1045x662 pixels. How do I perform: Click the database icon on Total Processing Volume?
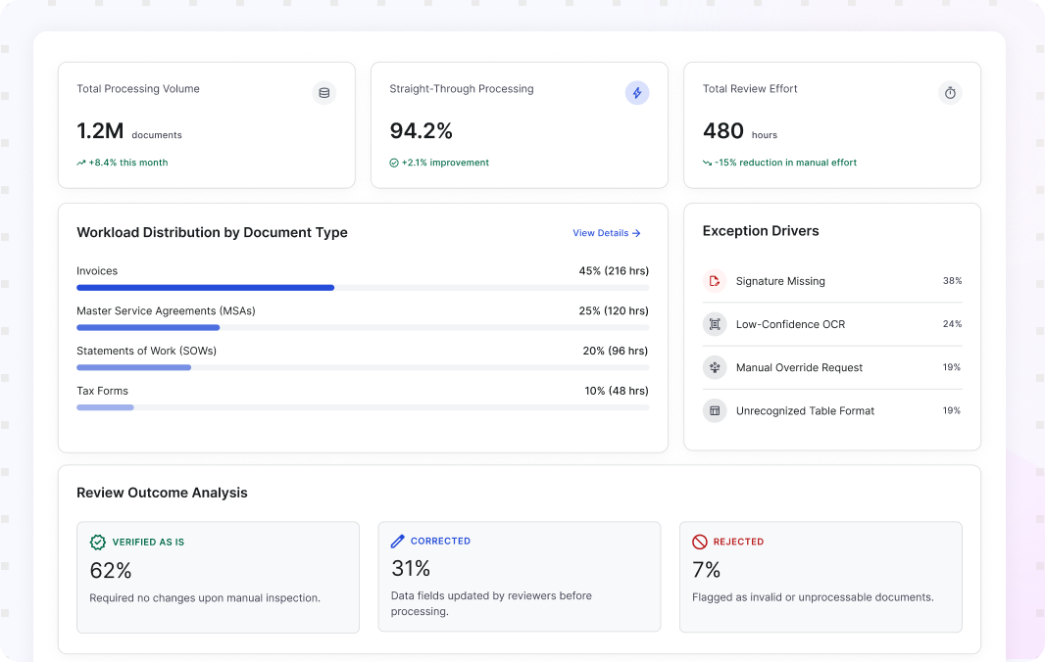(323, 93)
